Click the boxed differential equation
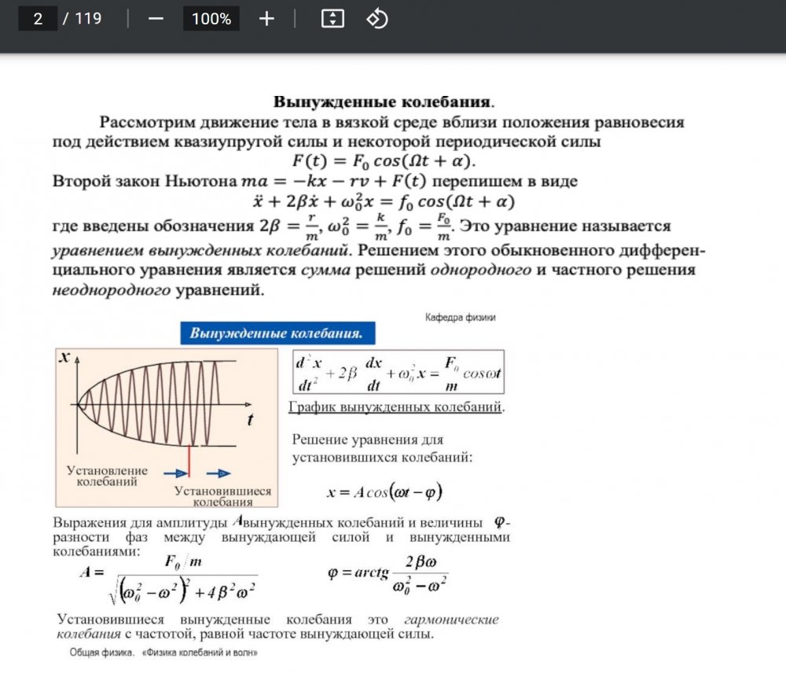 pyautogui.click(x=399, y=372)
